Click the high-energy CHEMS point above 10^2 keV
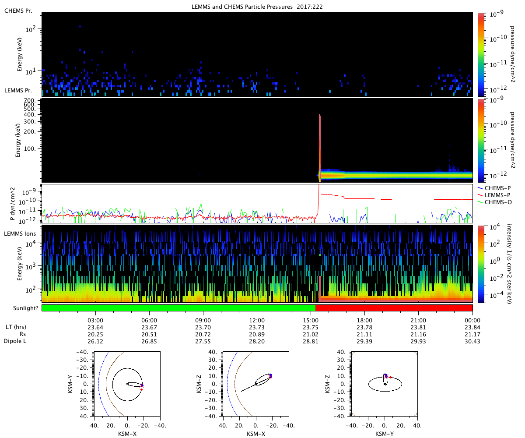The width and height of the screenshot is (525, 438). tap(80, 26)
